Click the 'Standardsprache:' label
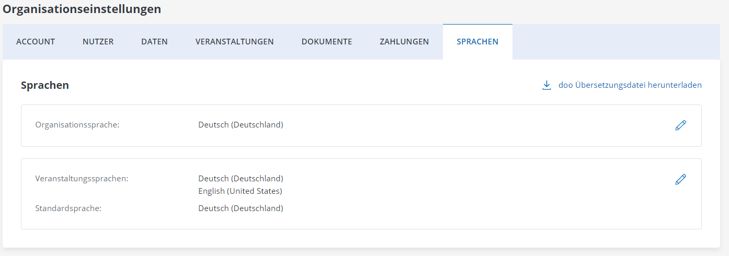The width and height of the screenshot is (729, 256). pos(68,208)
